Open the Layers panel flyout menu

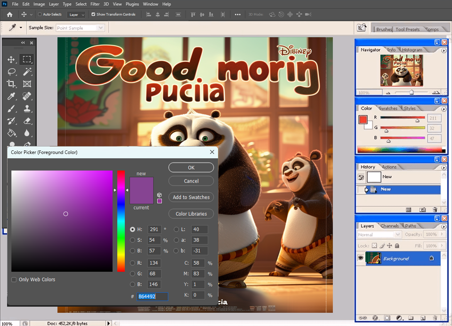click(x=444, y=227)
